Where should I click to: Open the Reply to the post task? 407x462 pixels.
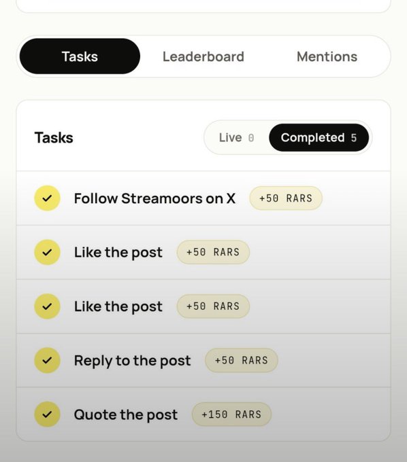203,360
